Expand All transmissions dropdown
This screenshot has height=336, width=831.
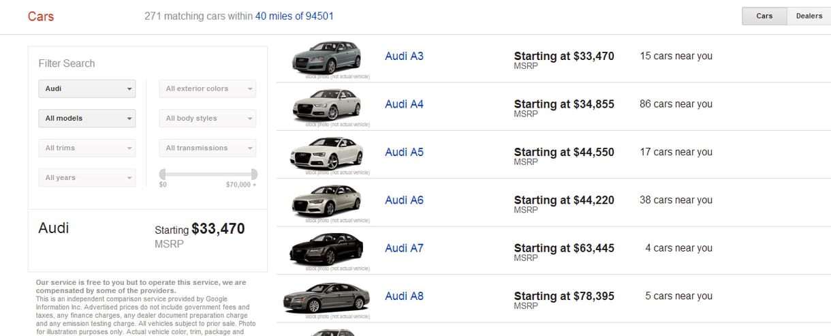point(208,148)
